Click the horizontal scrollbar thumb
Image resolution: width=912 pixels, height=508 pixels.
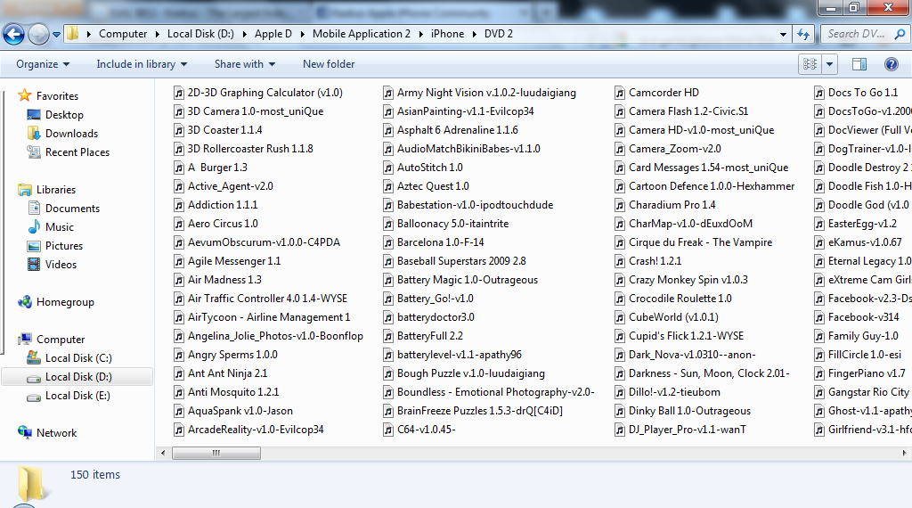pos(216,454)
